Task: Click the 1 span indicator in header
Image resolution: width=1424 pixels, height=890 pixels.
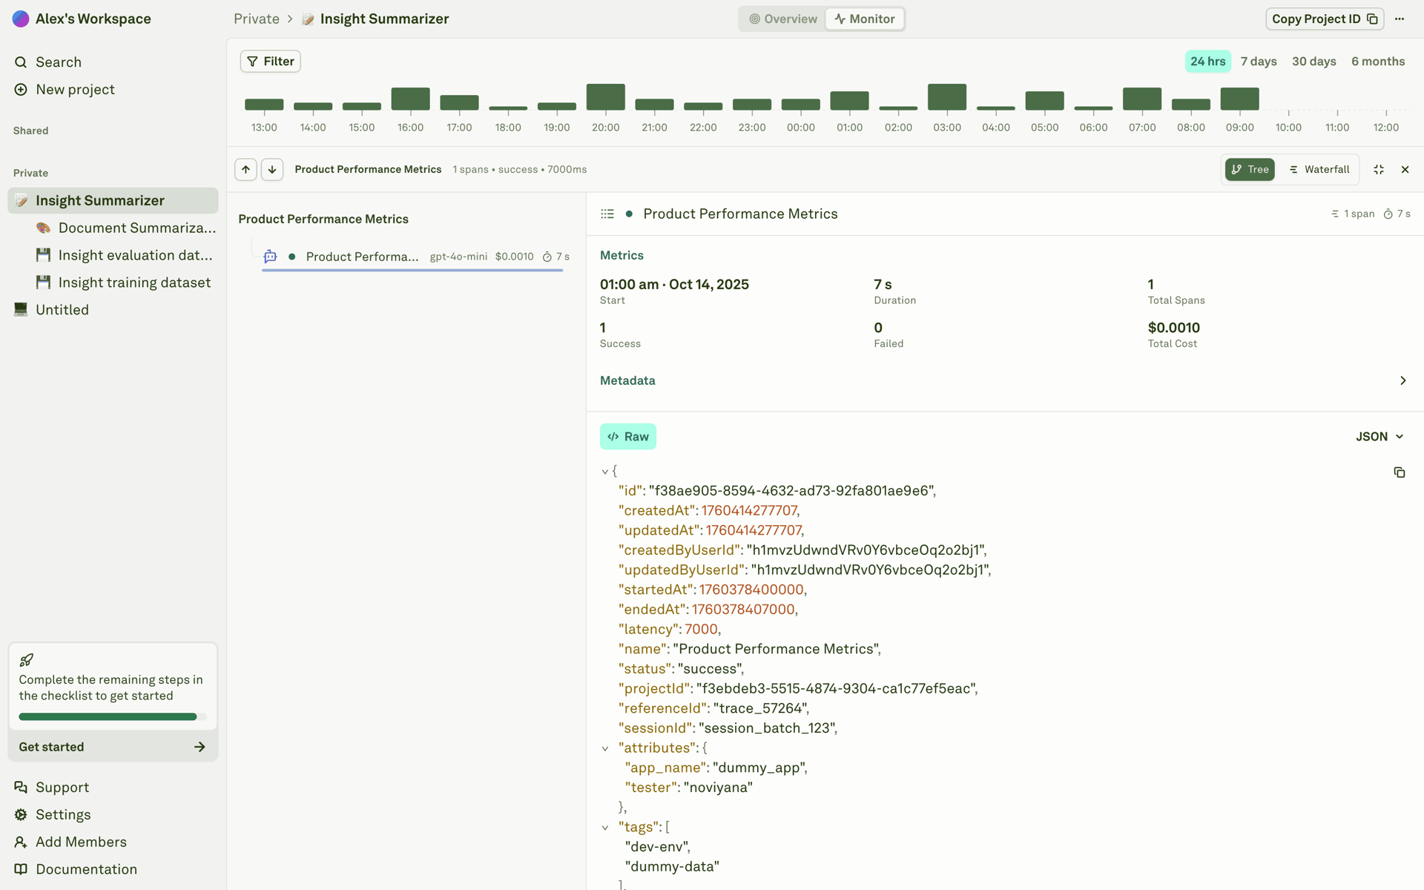Action: tap(1353, 214)
